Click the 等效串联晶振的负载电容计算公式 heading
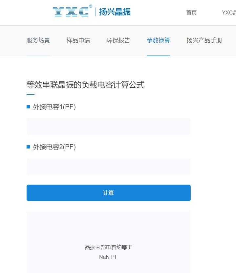Screen dimensions: 236x273 [85, 85]
